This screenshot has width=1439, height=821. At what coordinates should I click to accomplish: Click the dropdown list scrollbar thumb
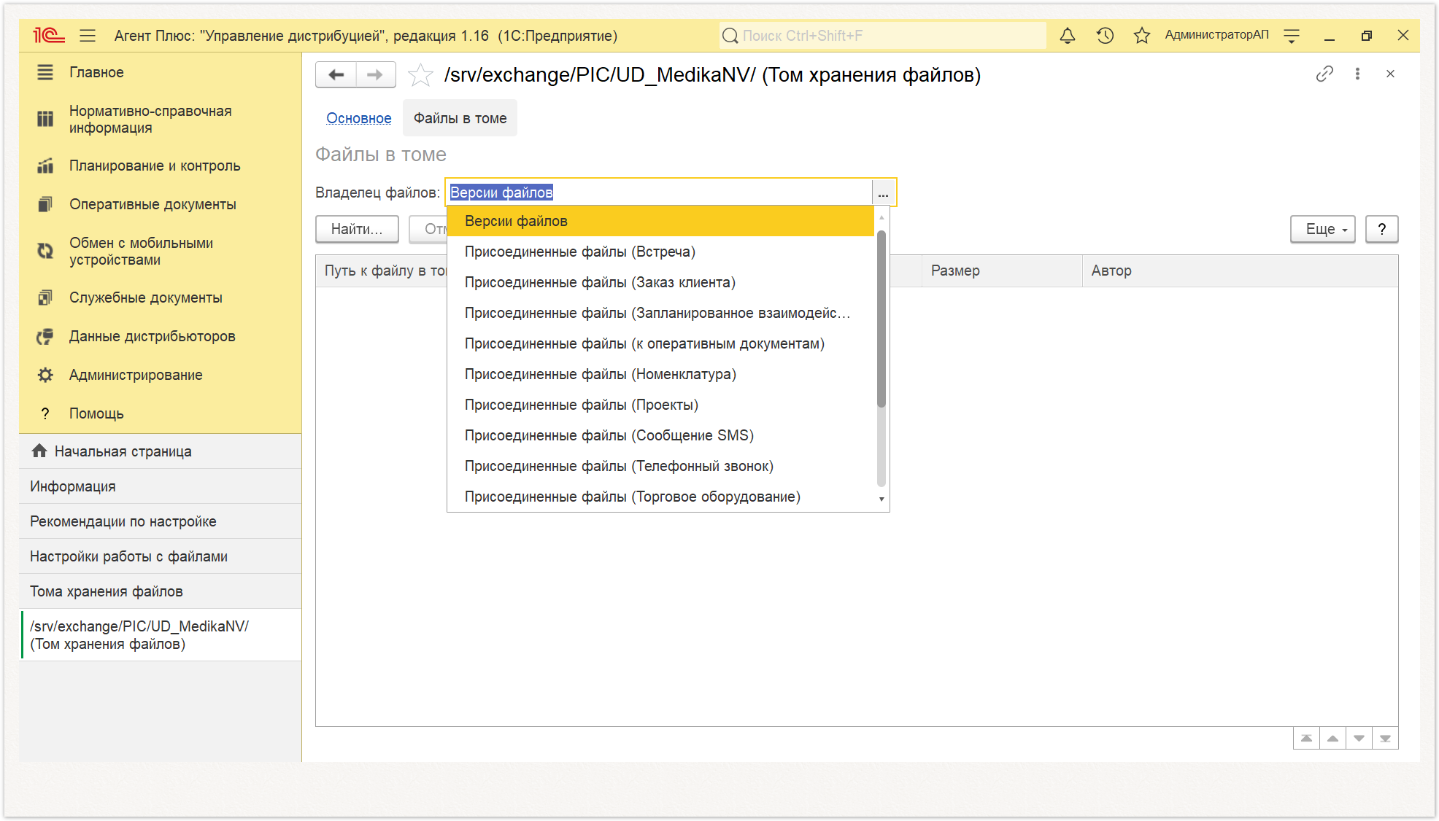click(x=881, y=319)
